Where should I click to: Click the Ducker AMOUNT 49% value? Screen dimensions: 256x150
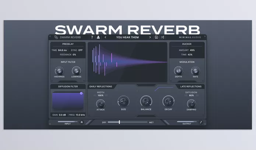[x=192, y=50]
